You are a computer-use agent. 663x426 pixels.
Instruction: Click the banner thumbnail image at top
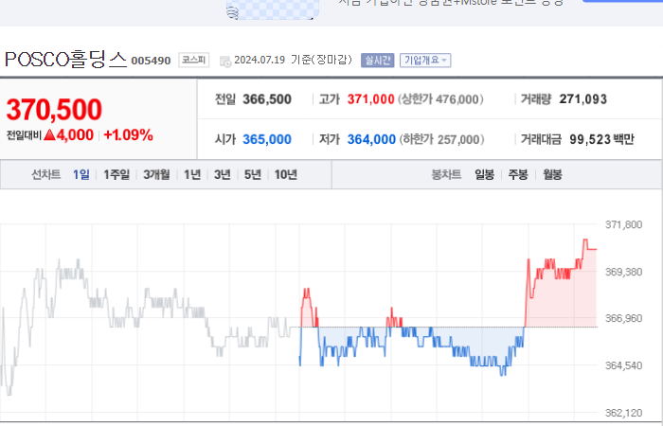pos(273,9)
